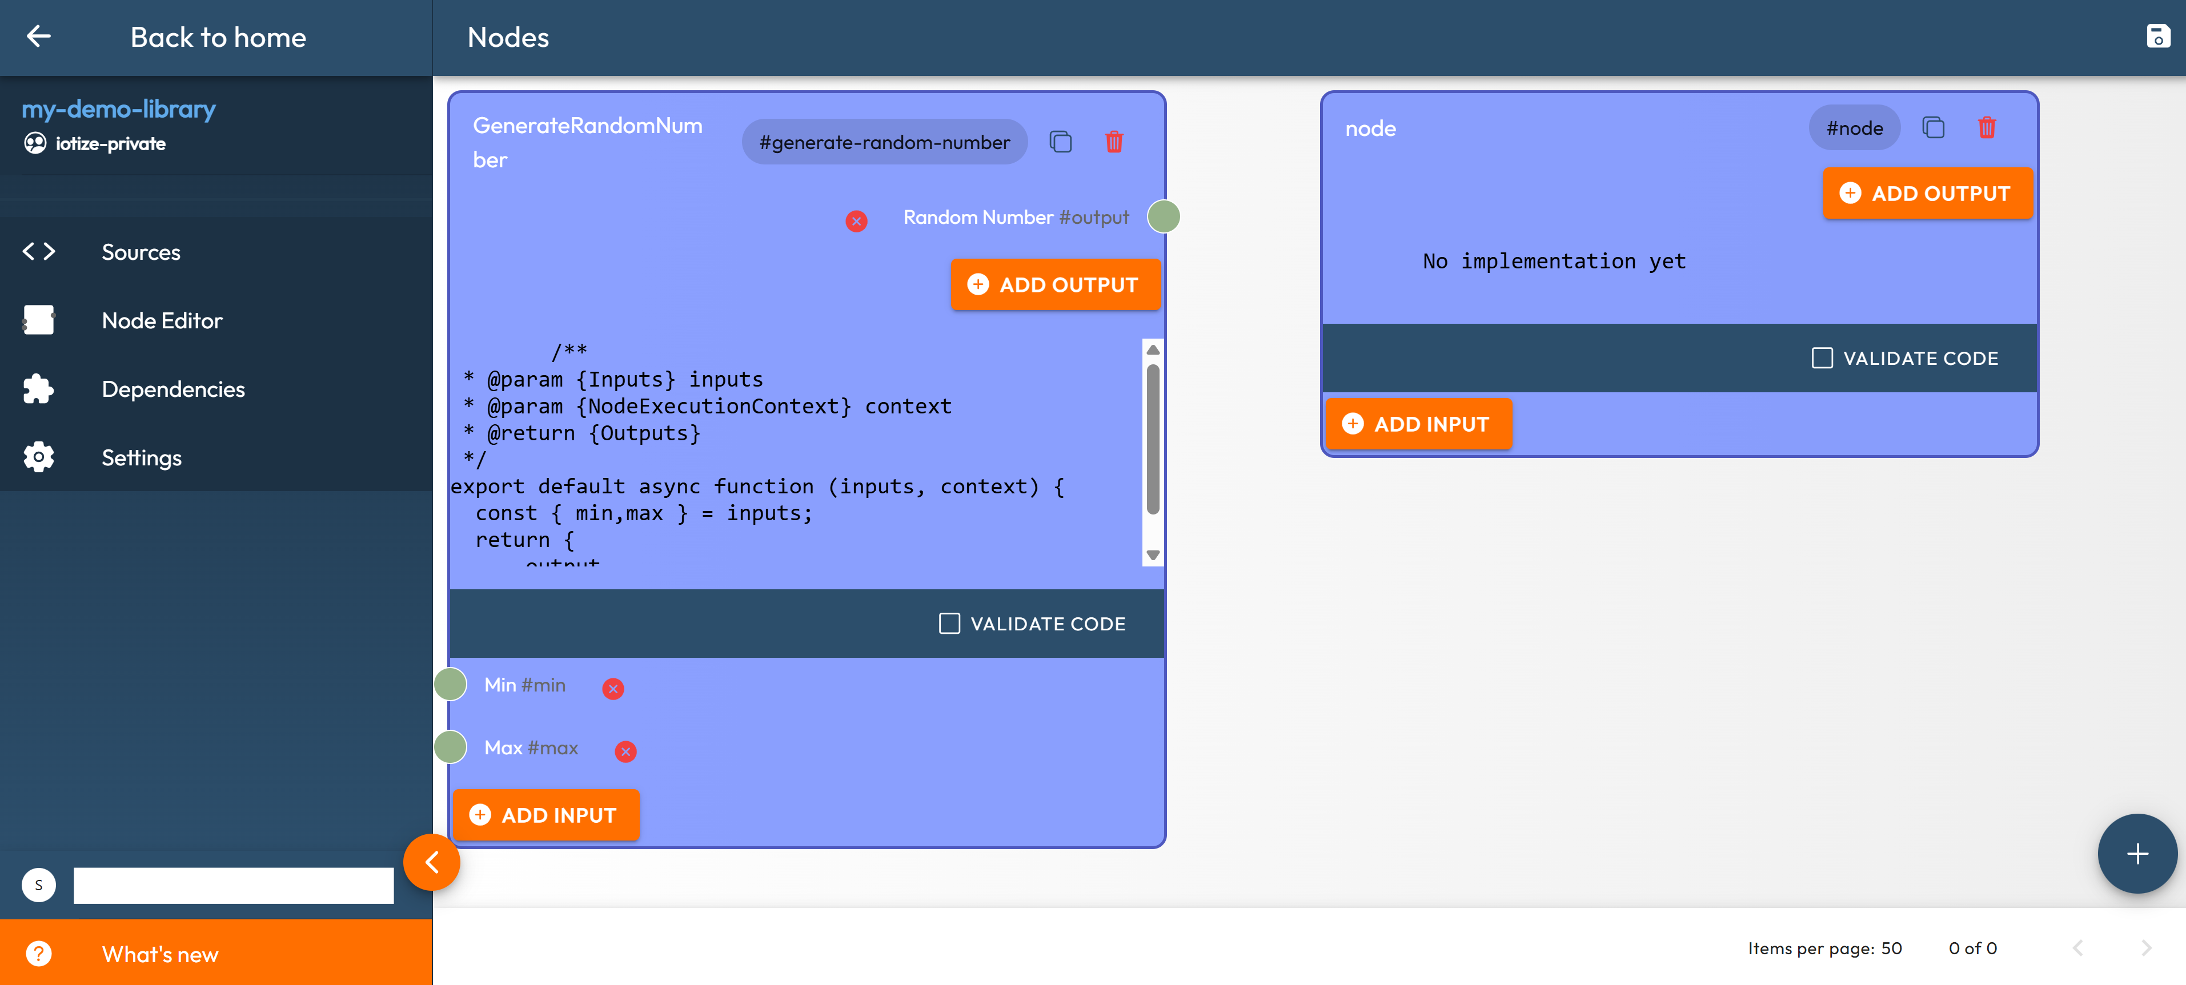Delete the GenerateRandomNumber node
Viewport: 2186px width, 985px height.
1113,142
